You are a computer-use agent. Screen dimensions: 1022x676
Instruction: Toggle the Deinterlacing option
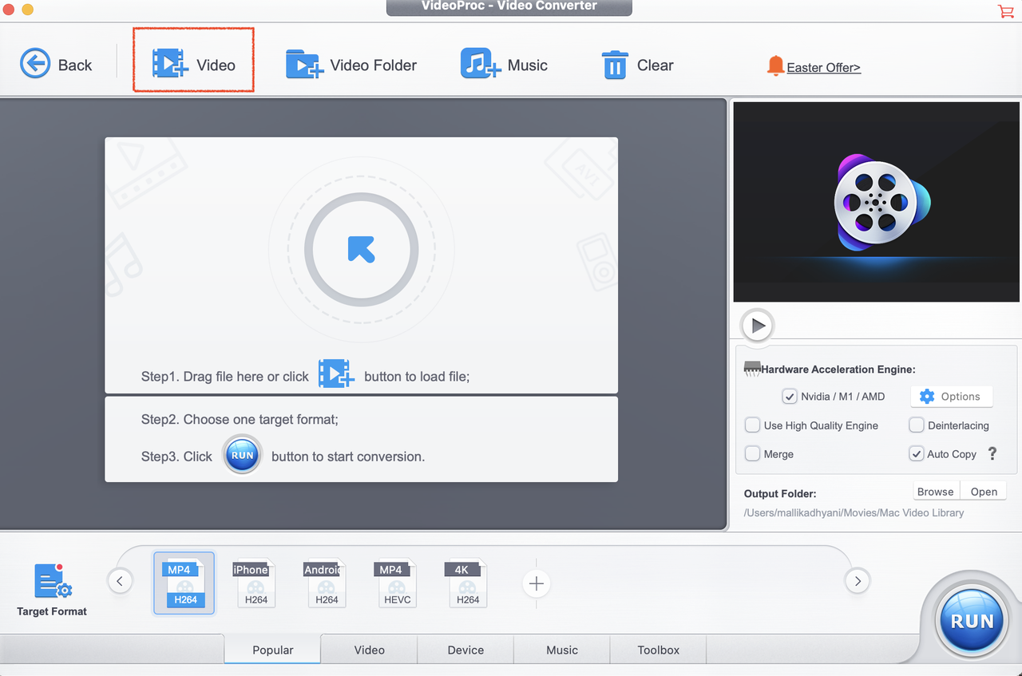[x=916, y=425]
